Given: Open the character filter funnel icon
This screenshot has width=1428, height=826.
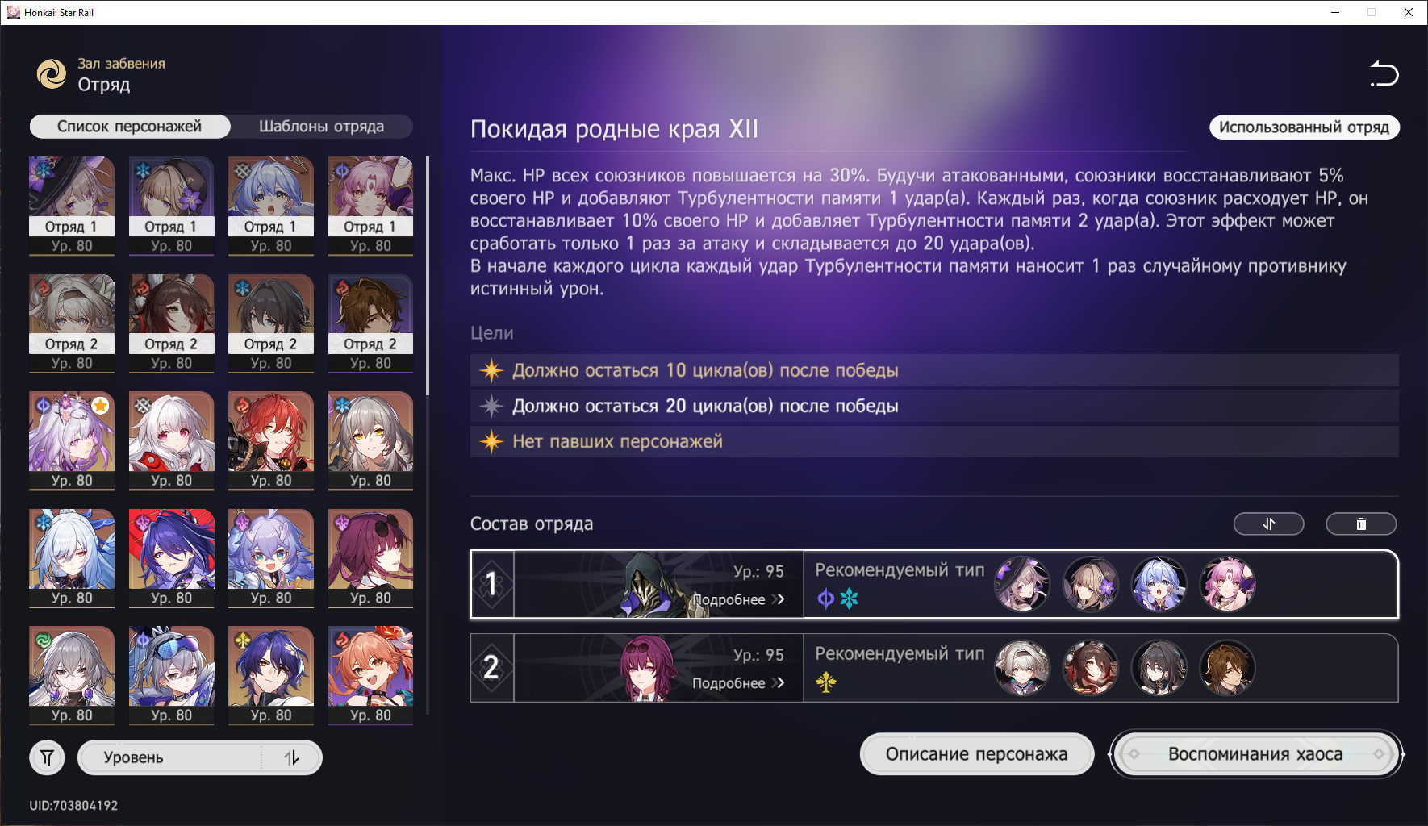Looking at the screenshot, I should tap(47, 757).
